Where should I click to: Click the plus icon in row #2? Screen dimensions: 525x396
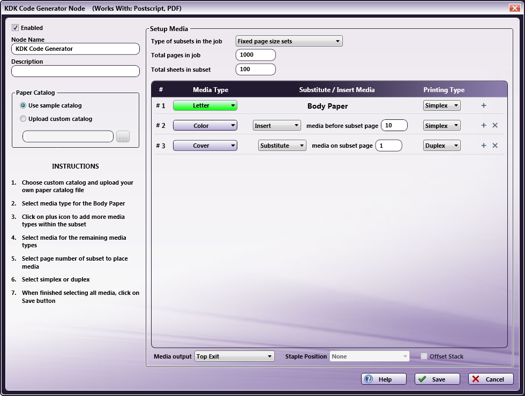[x=483, y=125]
